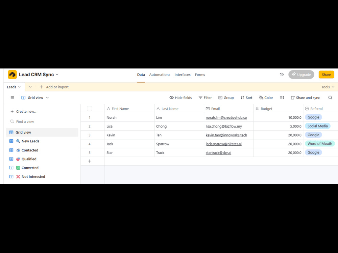Open the Contacted view
Screen dimensions: 338x253
coord(42,150)
